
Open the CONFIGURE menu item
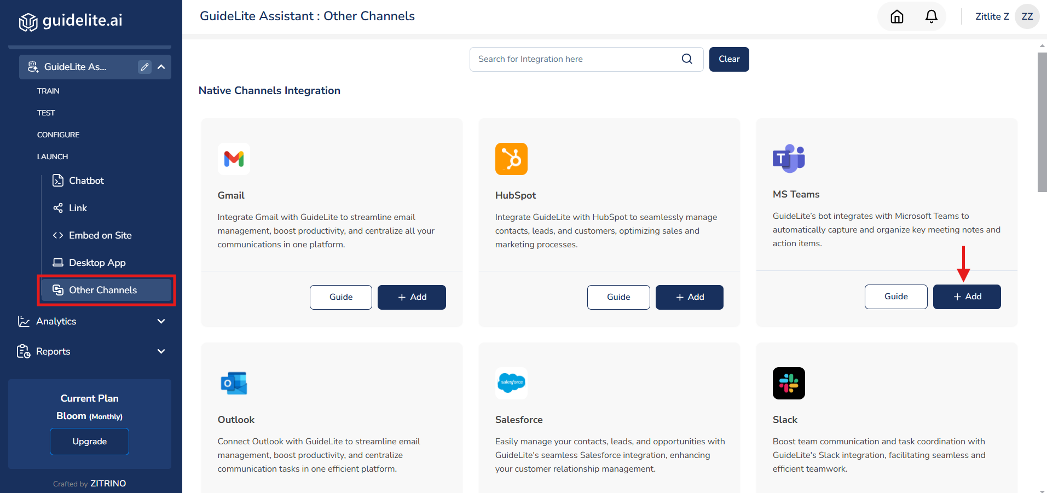pos(58,135)
